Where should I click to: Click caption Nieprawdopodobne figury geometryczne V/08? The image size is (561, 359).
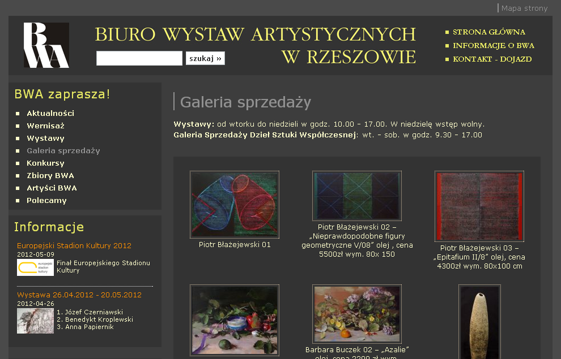point(357,240)
